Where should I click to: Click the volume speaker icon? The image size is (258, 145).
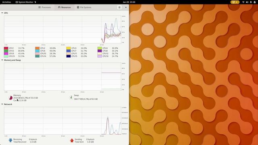(x=247, y=2)
